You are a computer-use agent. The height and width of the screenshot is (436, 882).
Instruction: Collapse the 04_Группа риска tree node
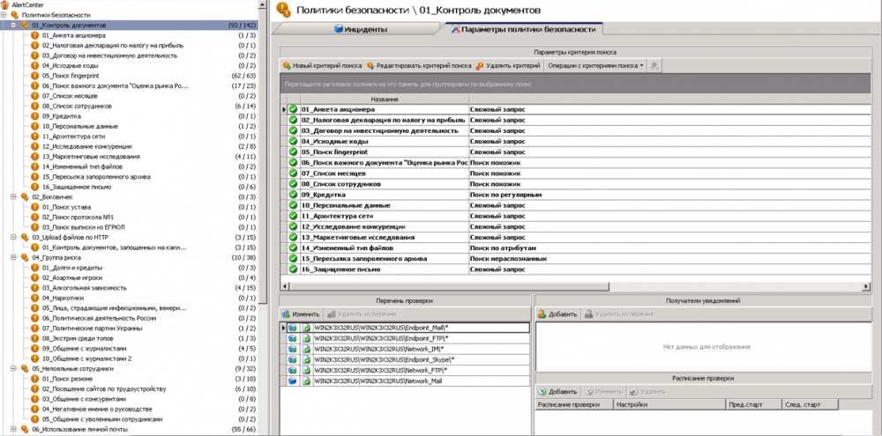pos(14,257)
